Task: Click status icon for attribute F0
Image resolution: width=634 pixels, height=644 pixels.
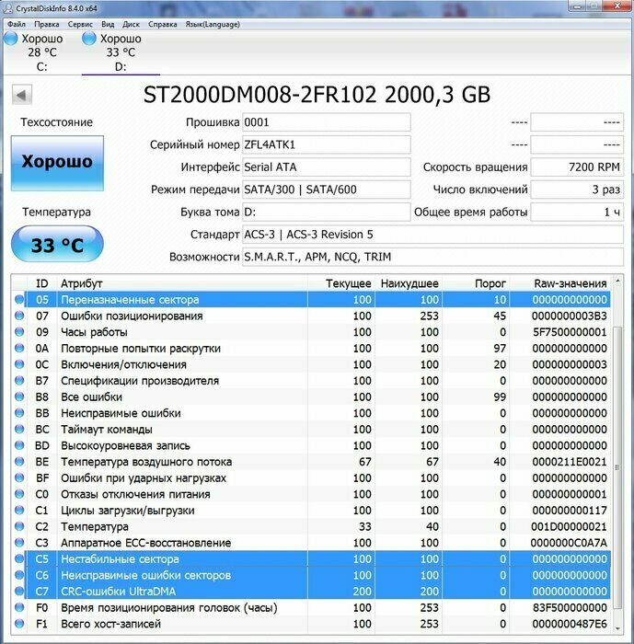Action: pos(19,607)
